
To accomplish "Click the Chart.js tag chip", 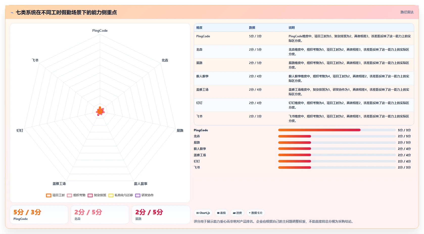I will pyautogui.click(x=203, y=213).
